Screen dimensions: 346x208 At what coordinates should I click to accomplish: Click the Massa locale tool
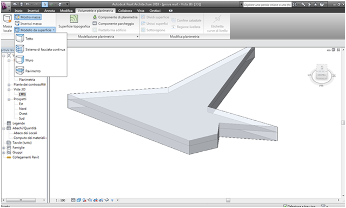point(7,23)
